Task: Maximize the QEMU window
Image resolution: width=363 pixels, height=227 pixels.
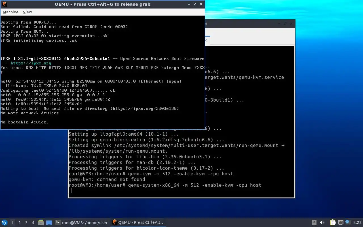Action: coord(195,4)
